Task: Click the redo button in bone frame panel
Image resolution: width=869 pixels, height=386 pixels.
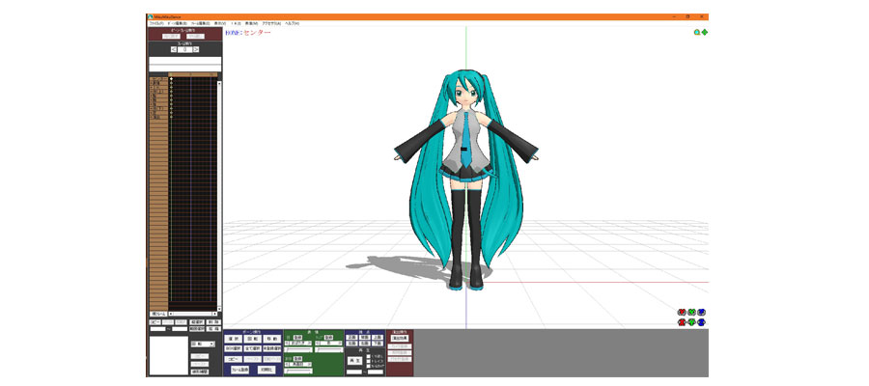Action: click(196, 37)
